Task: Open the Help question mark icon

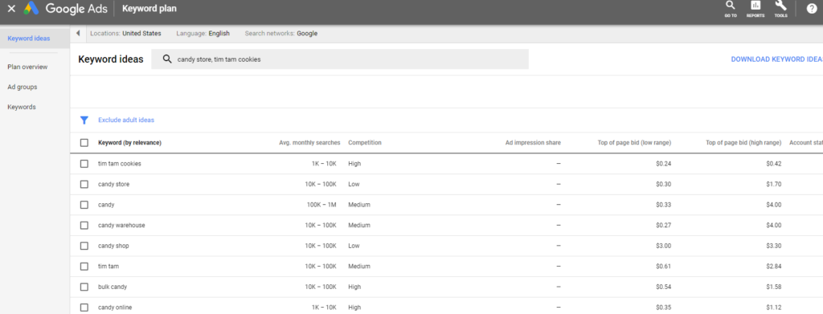Action: [x=812, y=8]
